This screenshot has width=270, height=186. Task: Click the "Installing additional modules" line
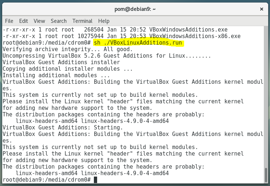pyautogui.click(x=56, y=75)
